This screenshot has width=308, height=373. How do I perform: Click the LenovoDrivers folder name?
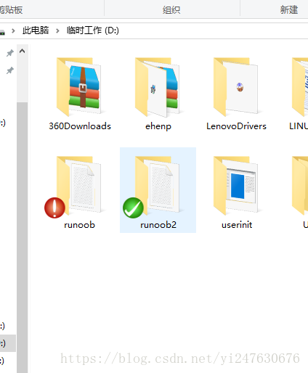point(236,126)
